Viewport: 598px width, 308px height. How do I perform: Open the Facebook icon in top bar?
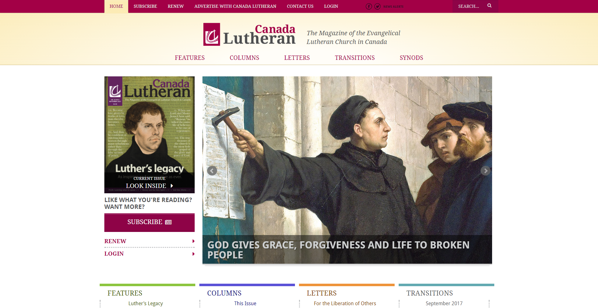tap(369, 7)
